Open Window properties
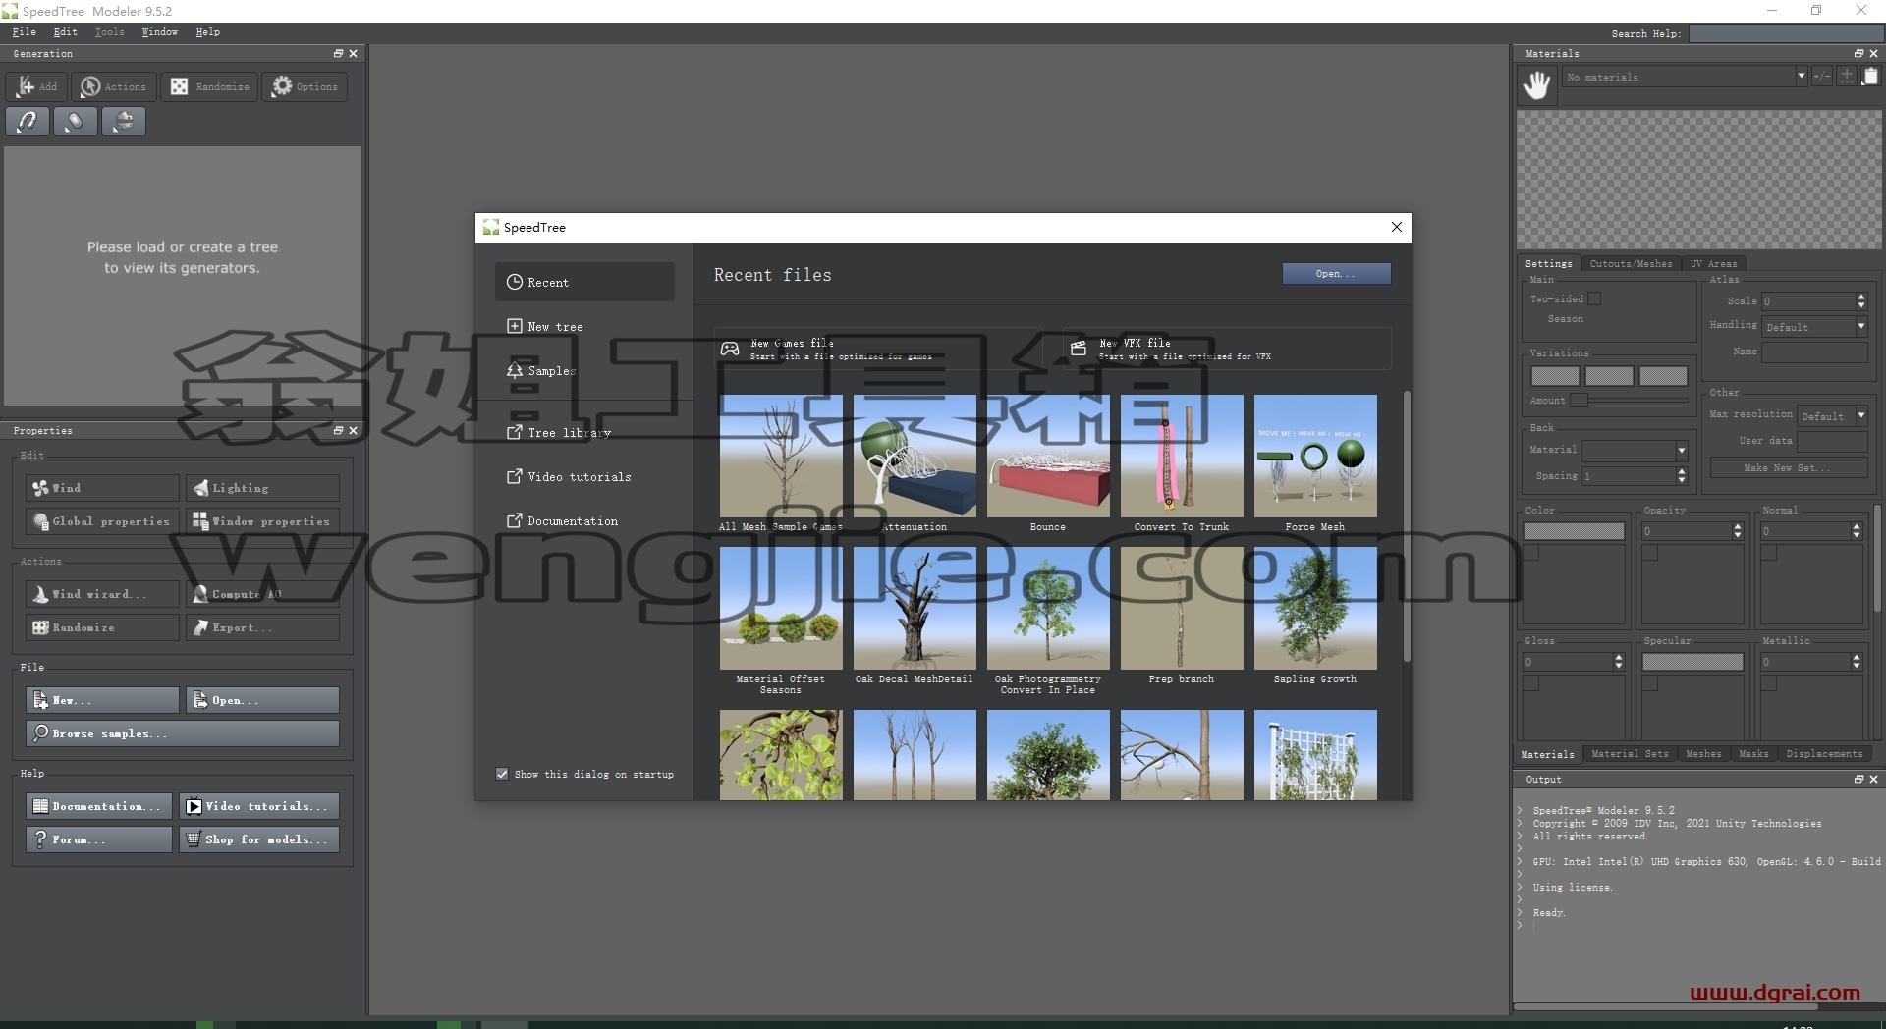 coord(262,521)
